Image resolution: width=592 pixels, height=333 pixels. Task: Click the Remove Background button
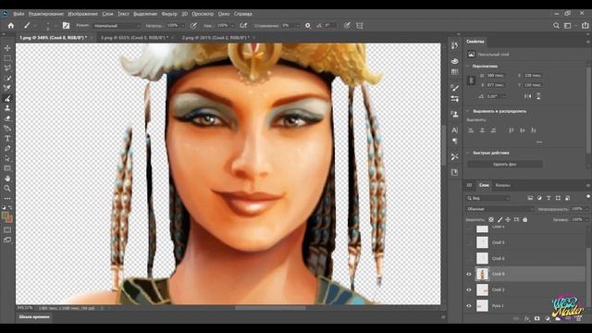click(x=505, y=165)
